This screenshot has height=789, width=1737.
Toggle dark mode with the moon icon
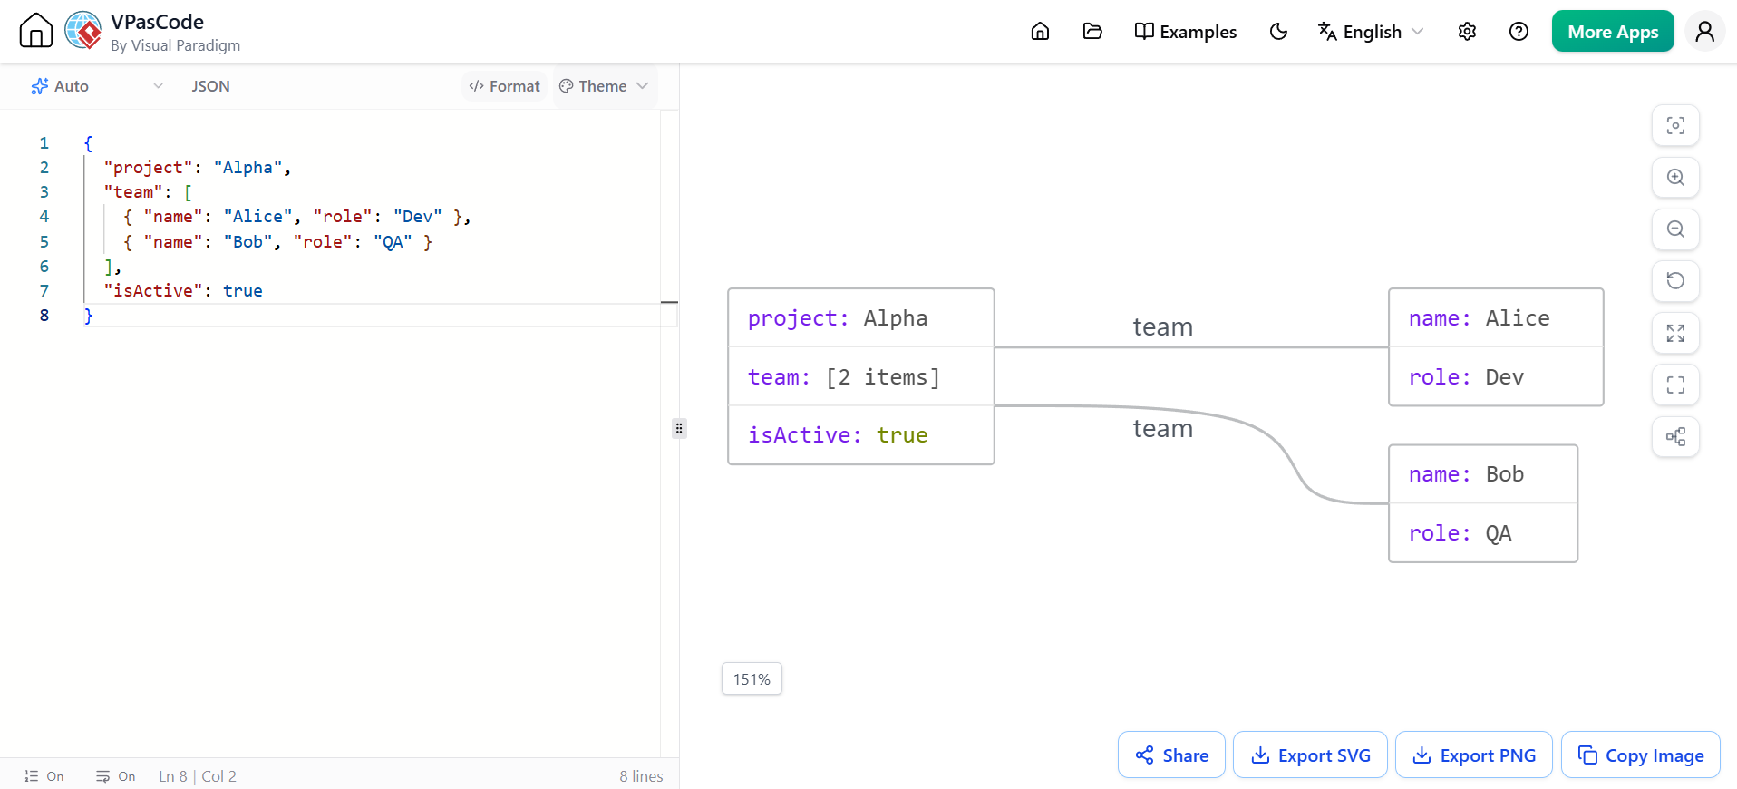[x=1278, y=32]
